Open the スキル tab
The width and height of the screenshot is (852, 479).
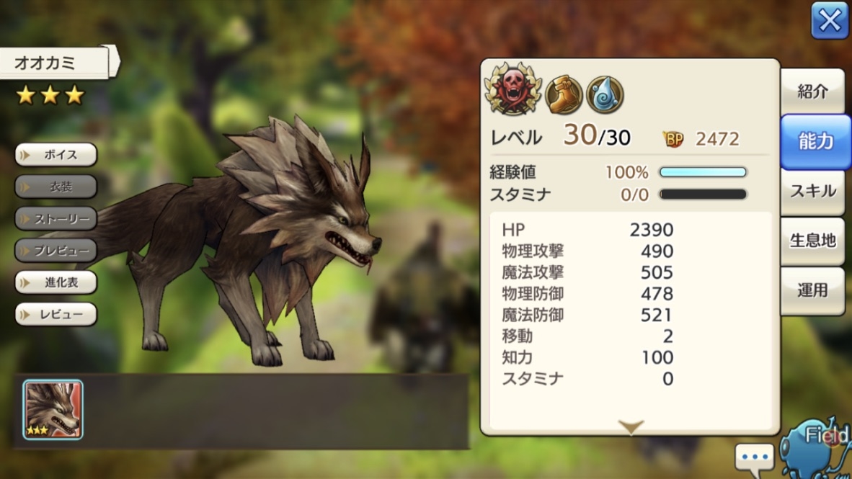(813, 191)
